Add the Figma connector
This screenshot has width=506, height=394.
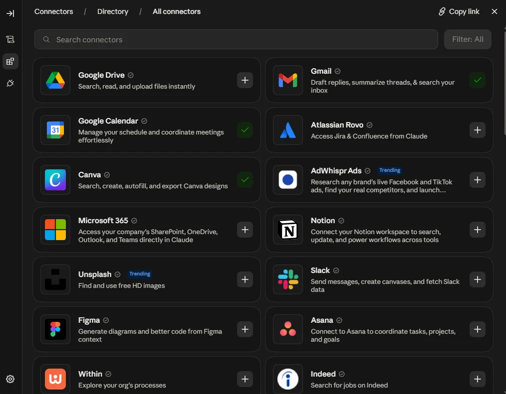[245, 329]
